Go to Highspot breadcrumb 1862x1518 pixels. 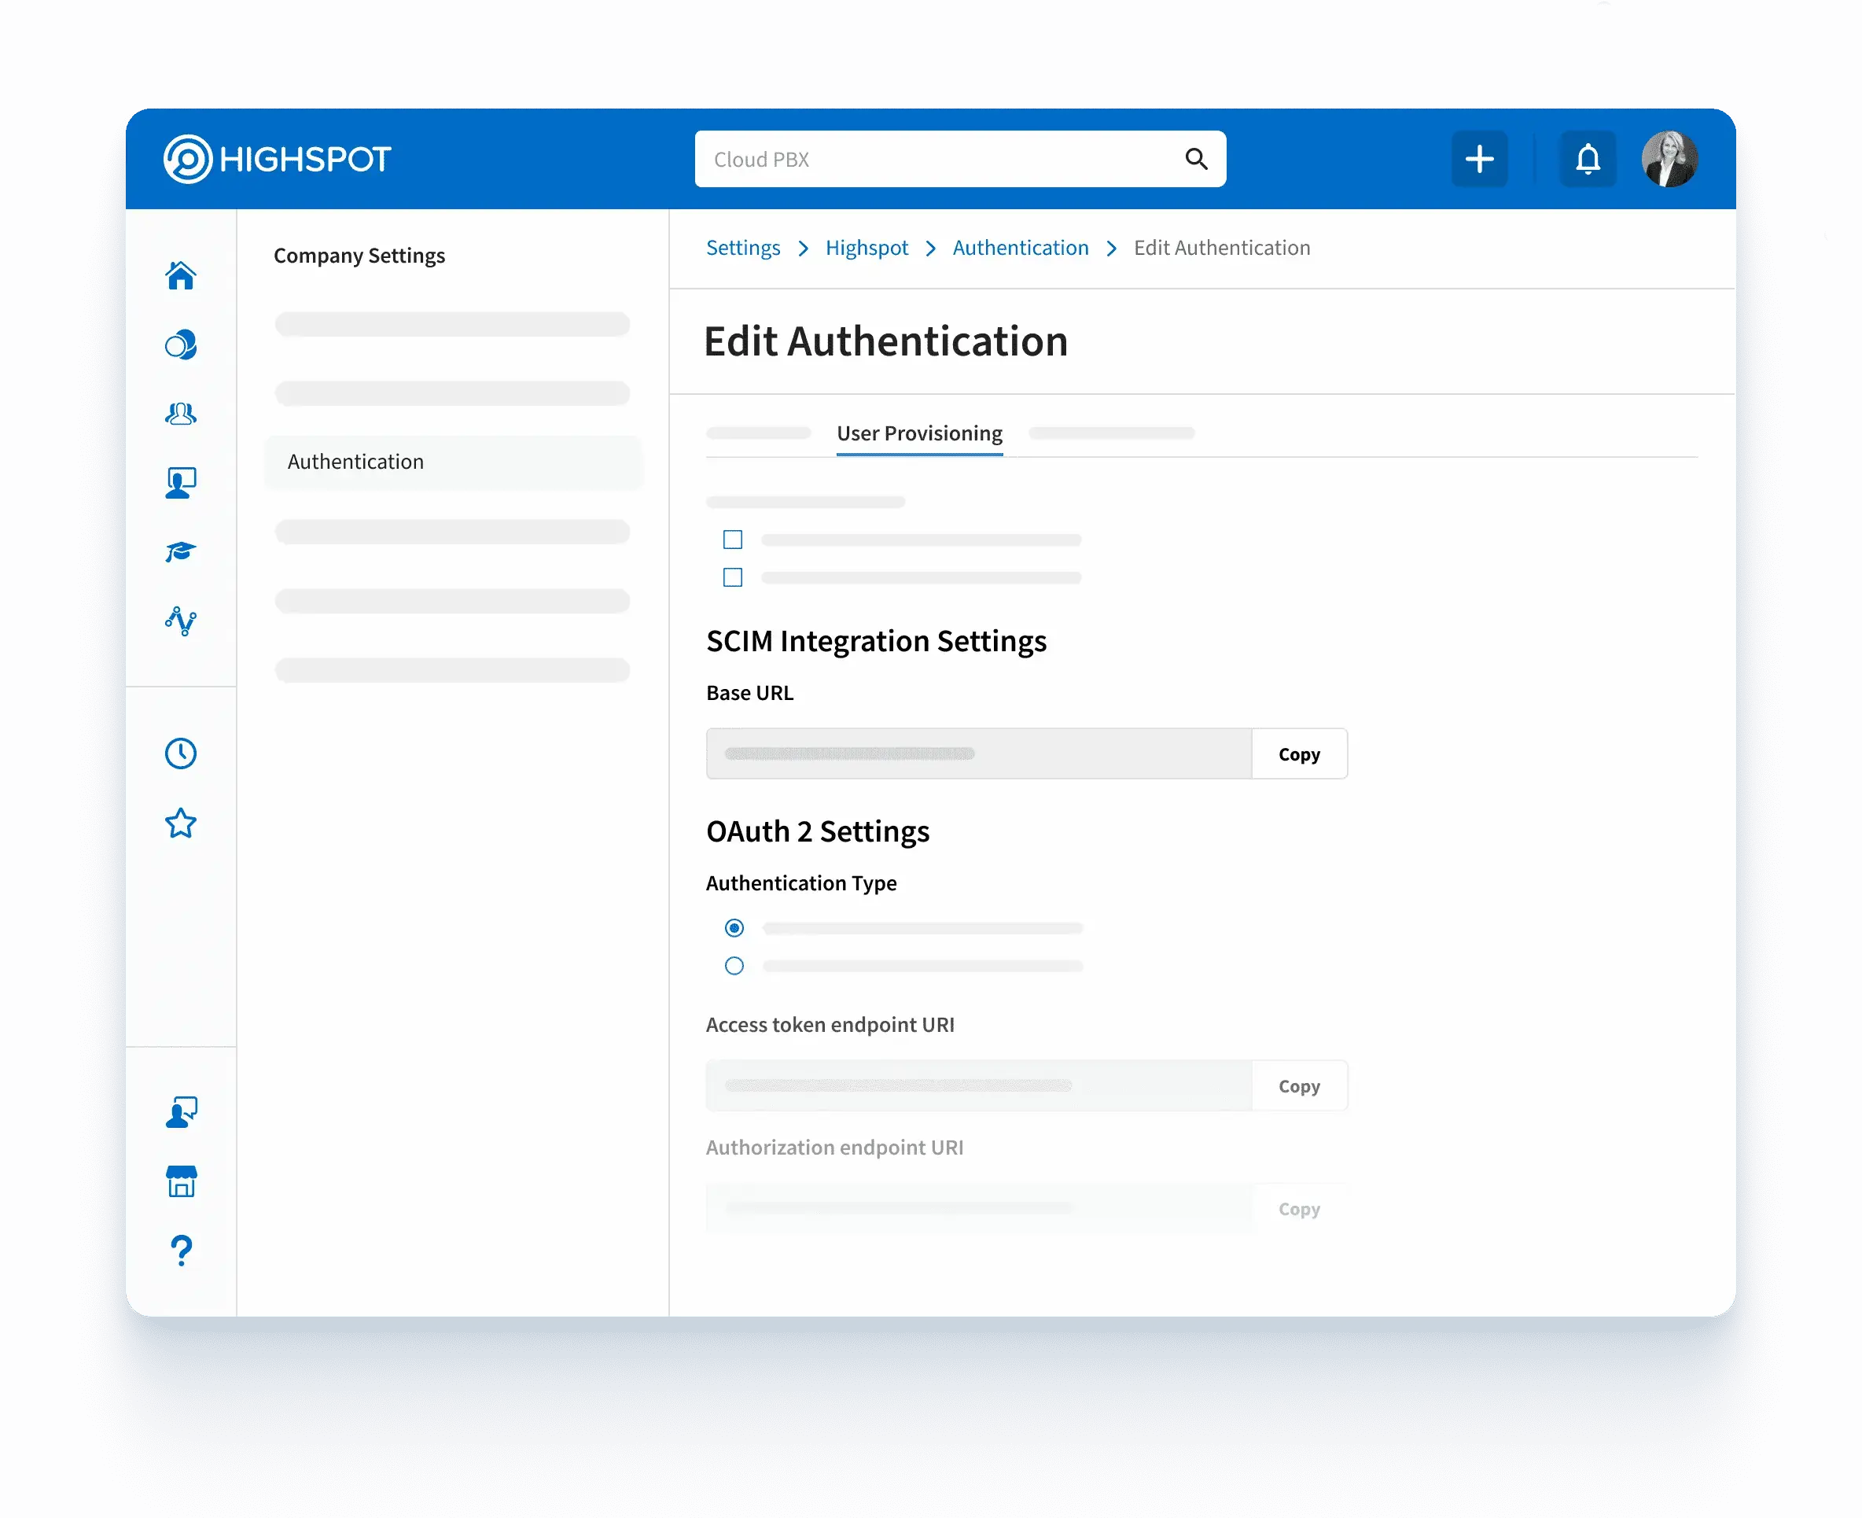click(867, 249)
